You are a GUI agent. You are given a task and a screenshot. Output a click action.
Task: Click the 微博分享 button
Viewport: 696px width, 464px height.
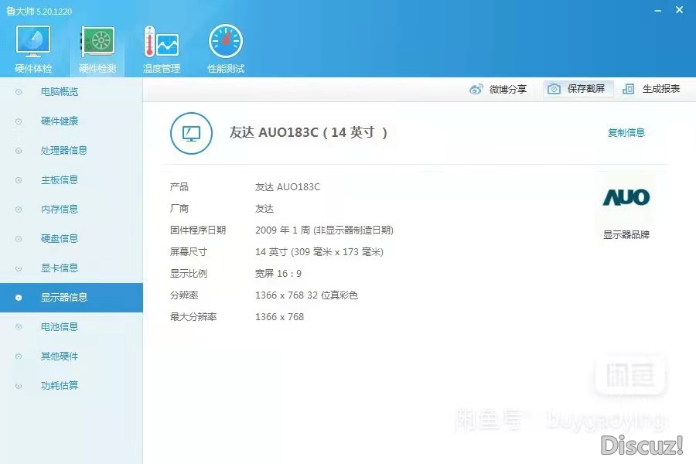(x=498, y=89)
